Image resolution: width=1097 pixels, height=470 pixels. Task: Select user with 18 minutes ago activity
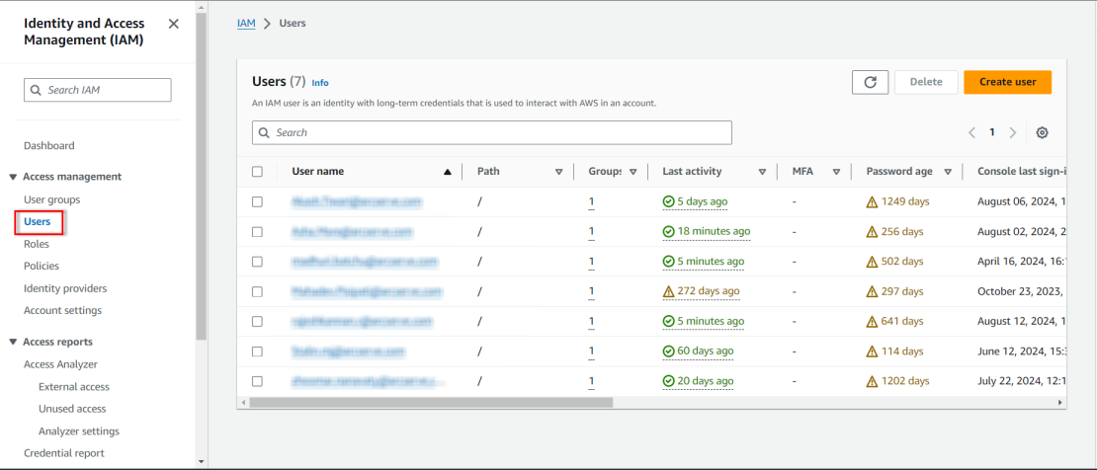click(x=257, y=231)
